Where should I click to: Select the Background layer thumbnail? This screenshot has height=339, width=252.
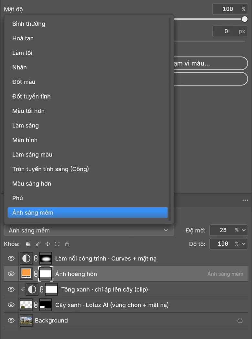click(x=26, y=320)
